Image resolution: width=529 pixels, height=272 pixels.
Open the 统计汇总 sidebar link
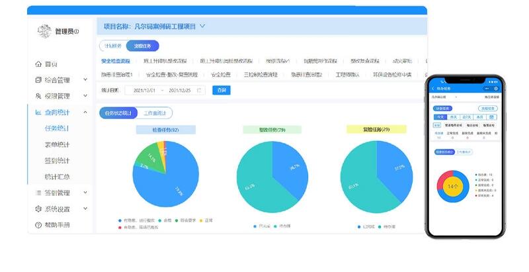57,177
